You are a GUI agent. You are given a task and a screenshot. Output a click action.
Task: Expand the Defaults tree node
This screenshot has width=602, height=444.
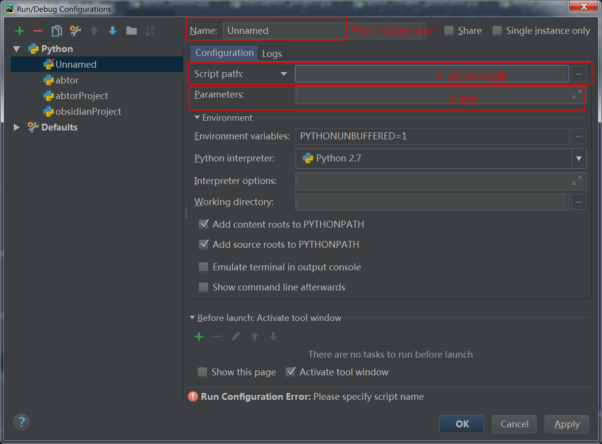[17, 127]
